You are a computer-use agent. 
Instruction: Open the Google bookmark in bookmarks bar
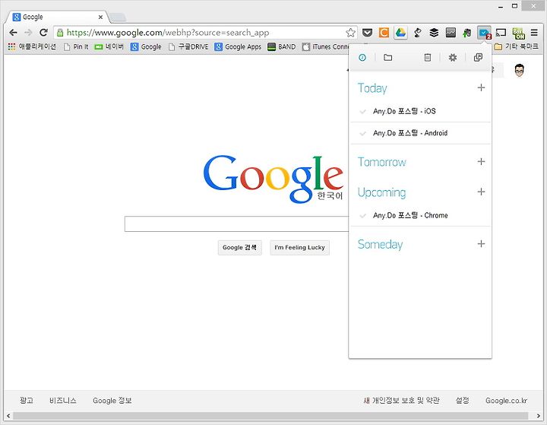point(146,46)
